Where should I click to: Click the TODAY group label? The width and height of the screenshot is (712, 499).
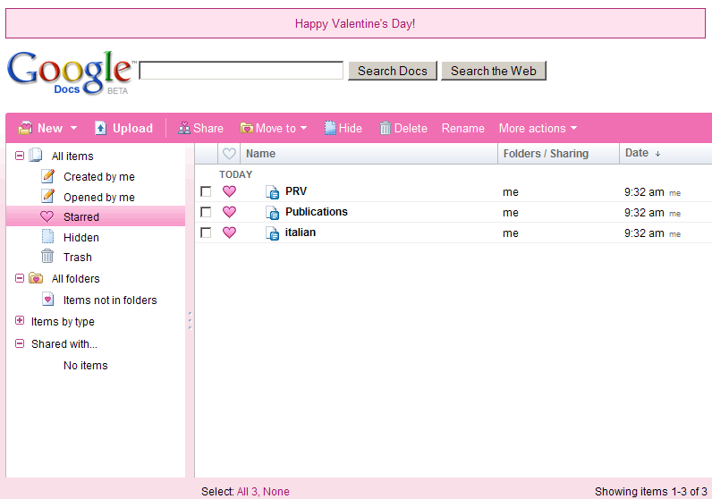pos(235,174)
